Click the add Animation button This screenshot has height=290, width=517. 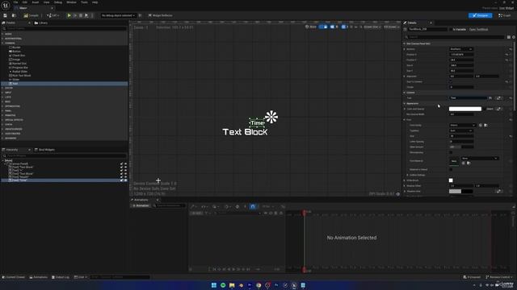pyautogui.click(x=141, y=205)
